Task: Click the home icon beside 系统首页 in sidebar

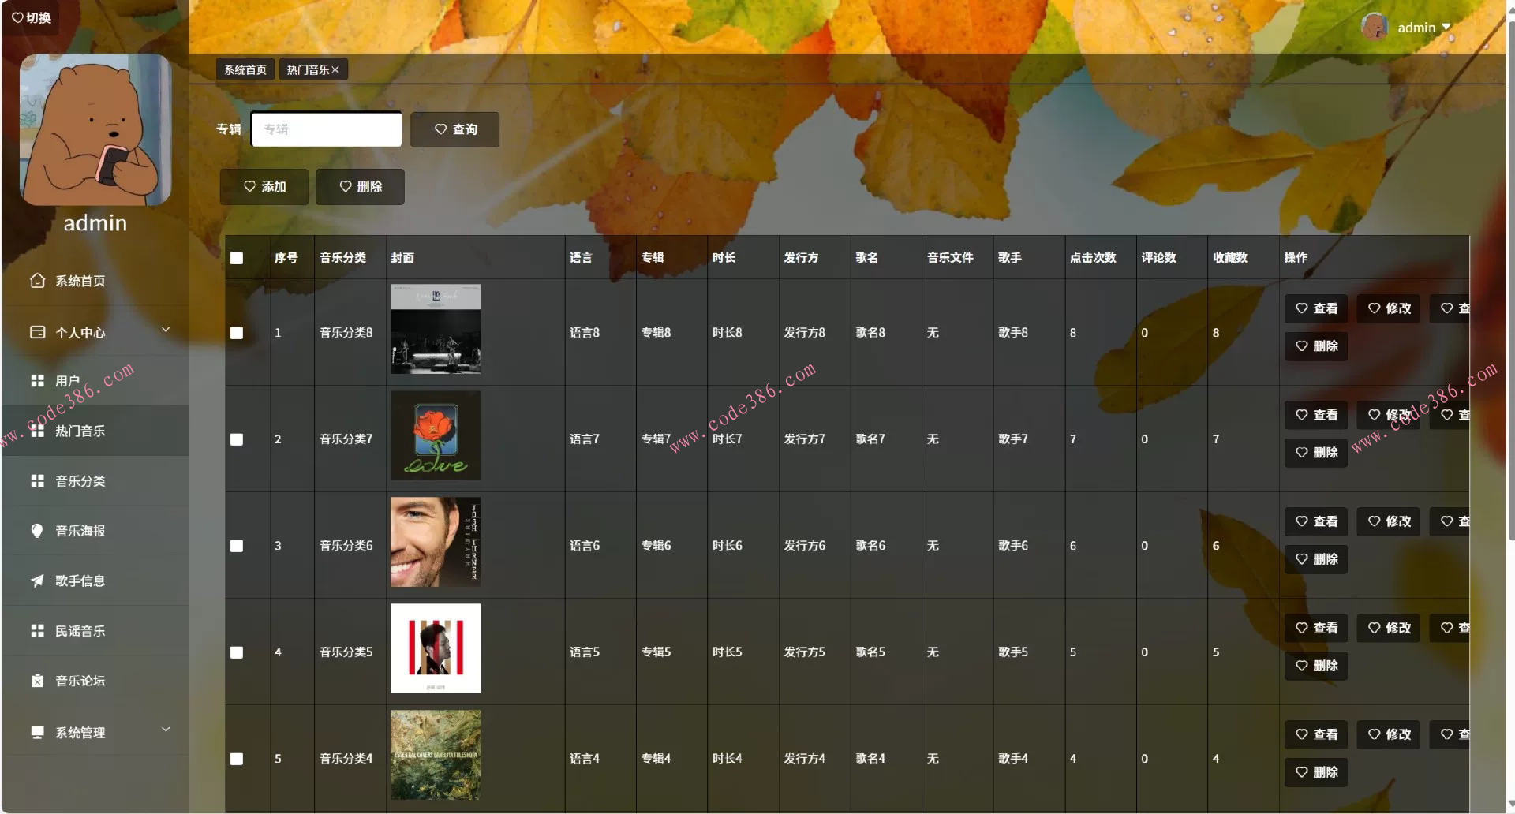Action: (x=37, y=281)
